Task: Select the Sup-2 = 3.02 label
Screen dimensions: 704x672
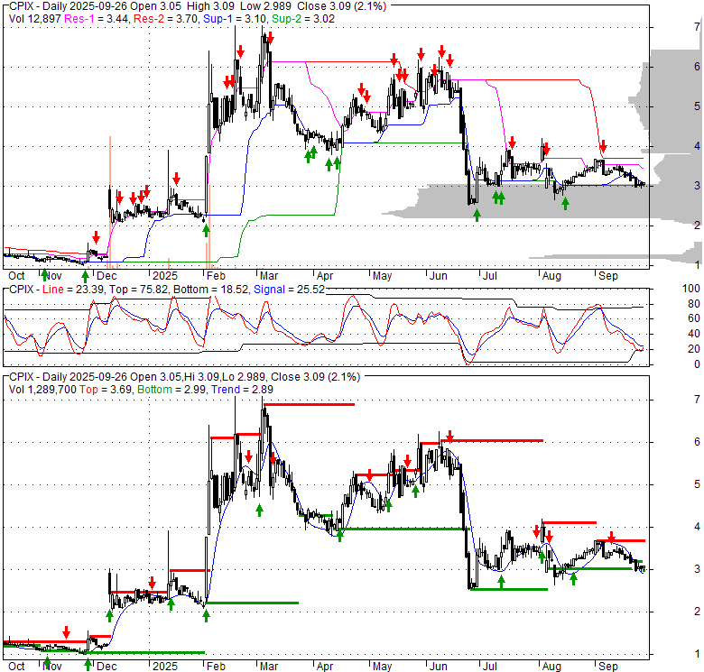Action: click(x=303, y=19)
